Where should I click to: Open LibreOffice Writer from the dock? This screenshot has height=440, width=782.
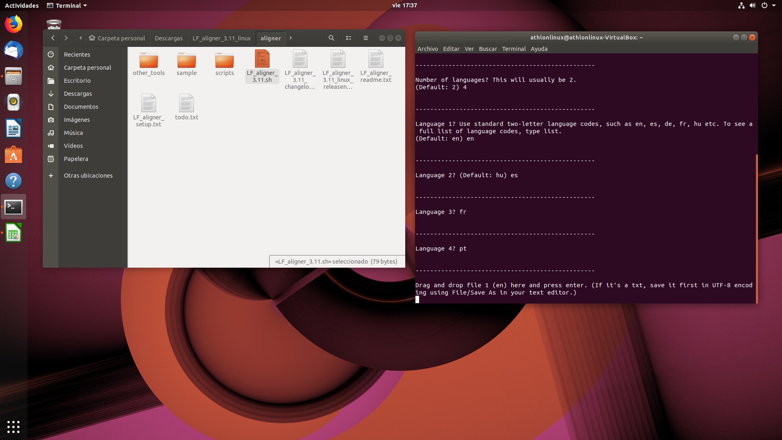point(13,128)
